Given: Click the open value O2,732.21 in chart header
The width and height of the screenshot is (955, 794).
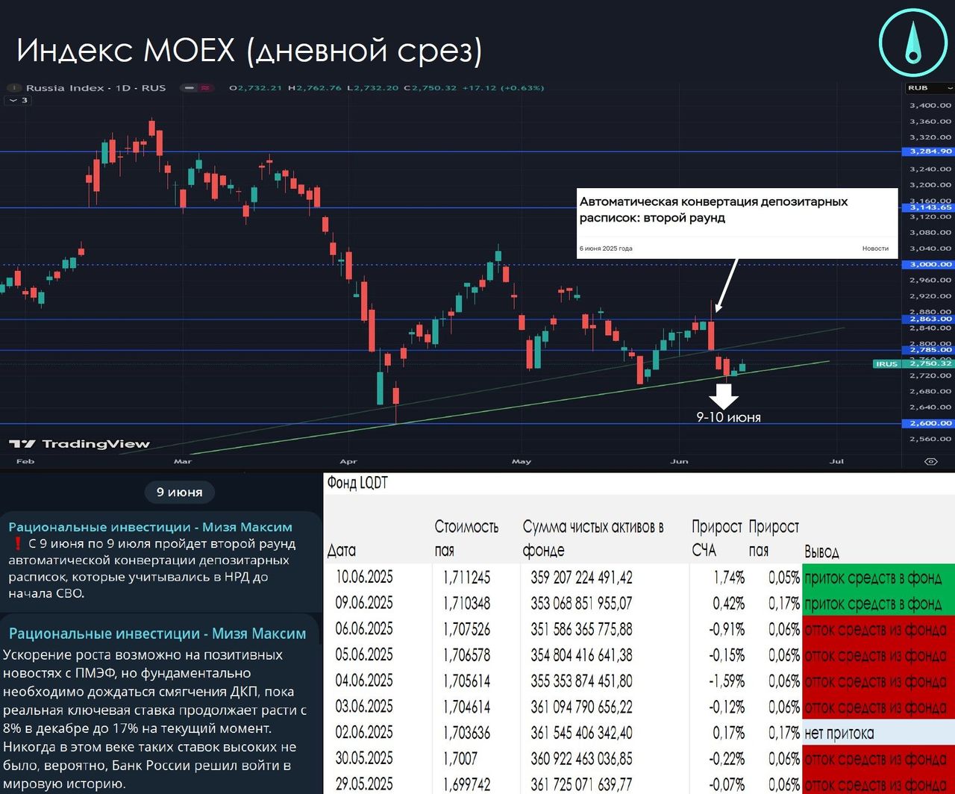Looking at the screenshot, I should (255, 88).
